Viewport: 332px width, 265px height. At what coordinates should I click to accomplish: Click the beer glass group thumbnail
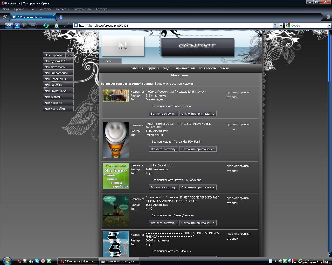pyautogui.click(x=116, y=140)
